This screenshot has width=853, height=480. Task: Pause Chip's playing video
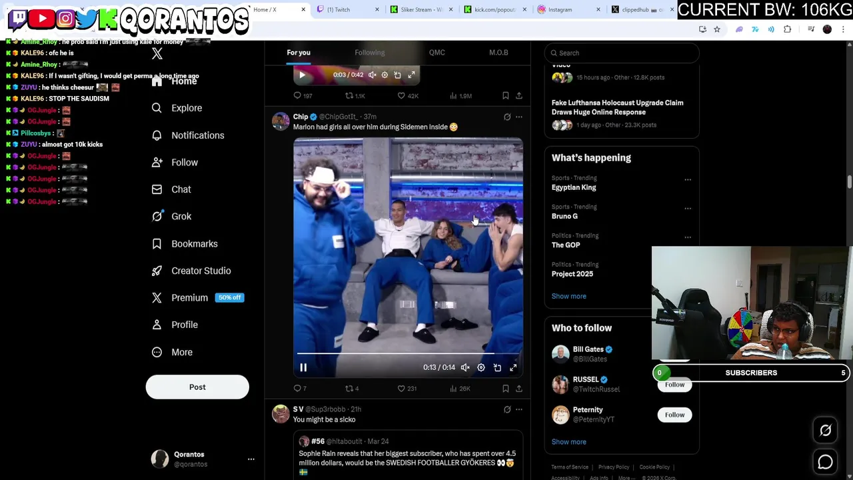[303, 367]
